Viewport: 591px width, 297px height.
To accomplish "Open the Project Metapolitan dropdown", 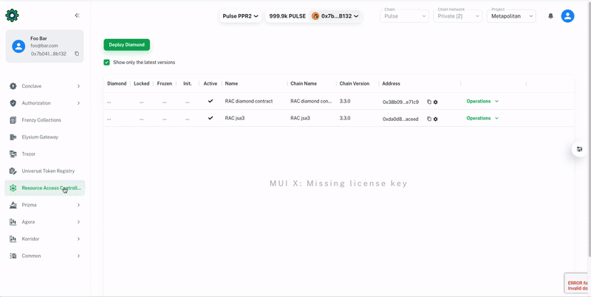I will (x=511, y=16).
